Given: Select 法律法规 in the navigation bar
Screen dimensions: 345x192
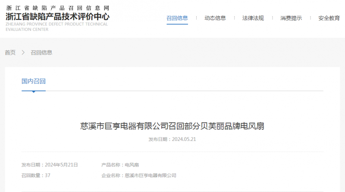Looking at the screenshot, I should pyautogui.click(x=253, y=18).
